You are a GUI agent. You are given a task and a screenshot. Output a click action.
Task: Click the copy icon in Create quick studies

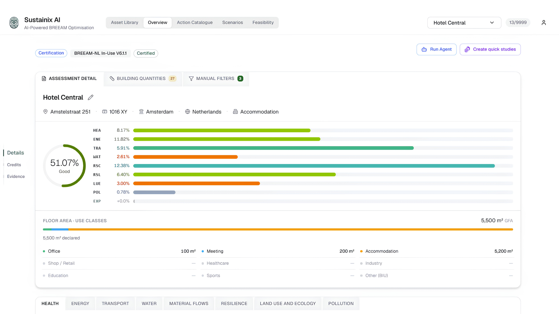click(467, 49)
